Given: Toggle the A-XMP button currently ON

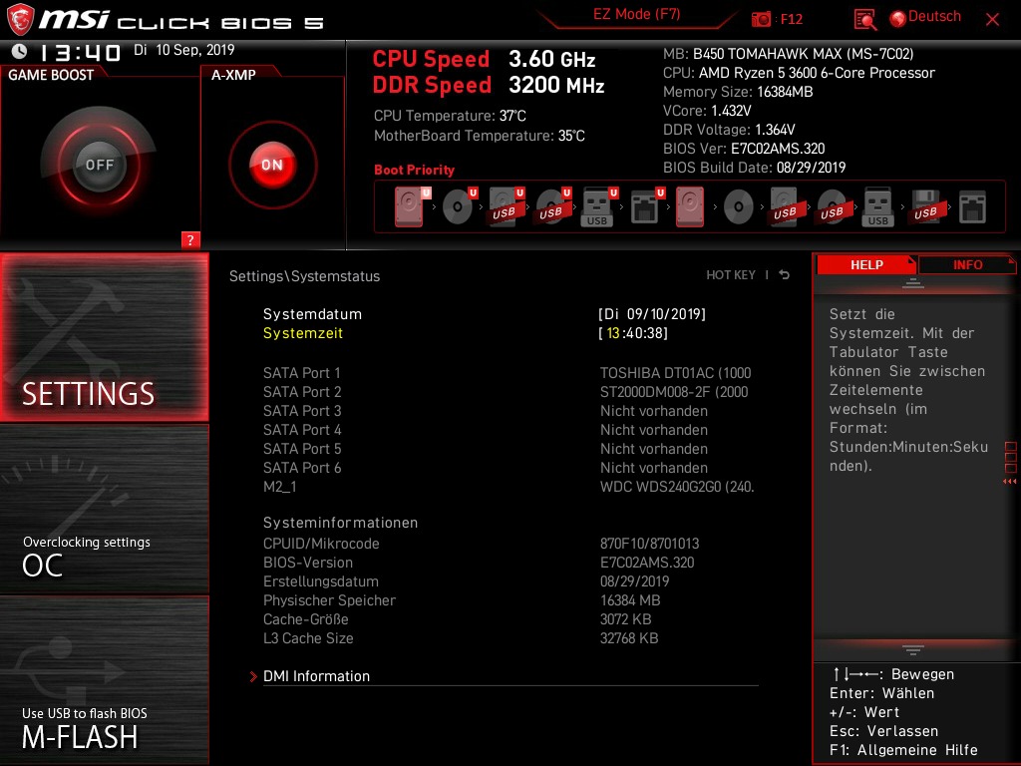Looking at the screenshot, I should tap(272, 165).
